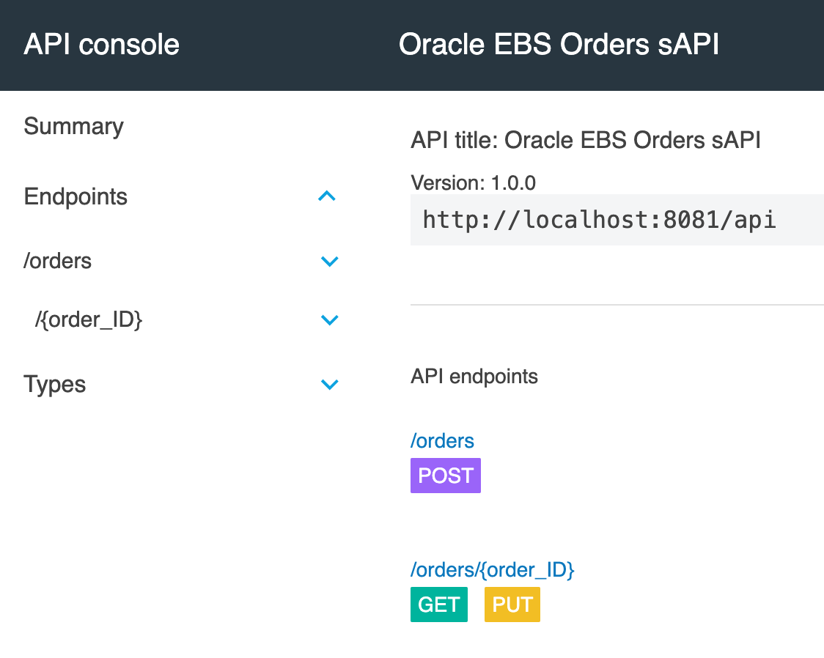Expand the /{order_ID} chevron in sidebar
Viewport: 824px width, 658px height.
pos(329,319)
